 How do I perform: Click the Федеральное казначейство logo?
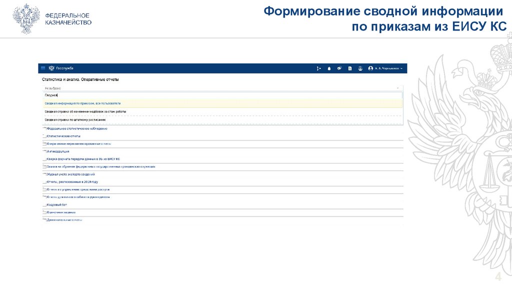point(52,19)
